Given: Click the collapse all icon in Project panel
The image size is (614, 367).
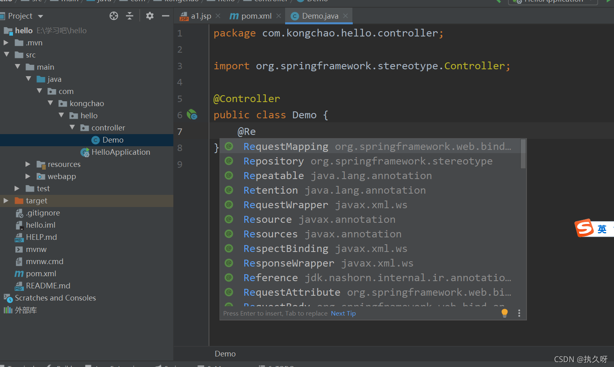Looking at the screenshot, I should (130, 16).
